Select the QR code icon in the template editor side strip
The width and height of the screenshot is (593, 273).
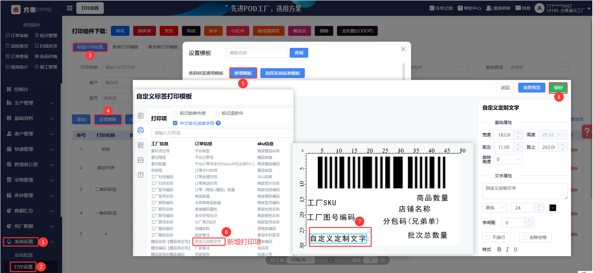coord(141,145)
